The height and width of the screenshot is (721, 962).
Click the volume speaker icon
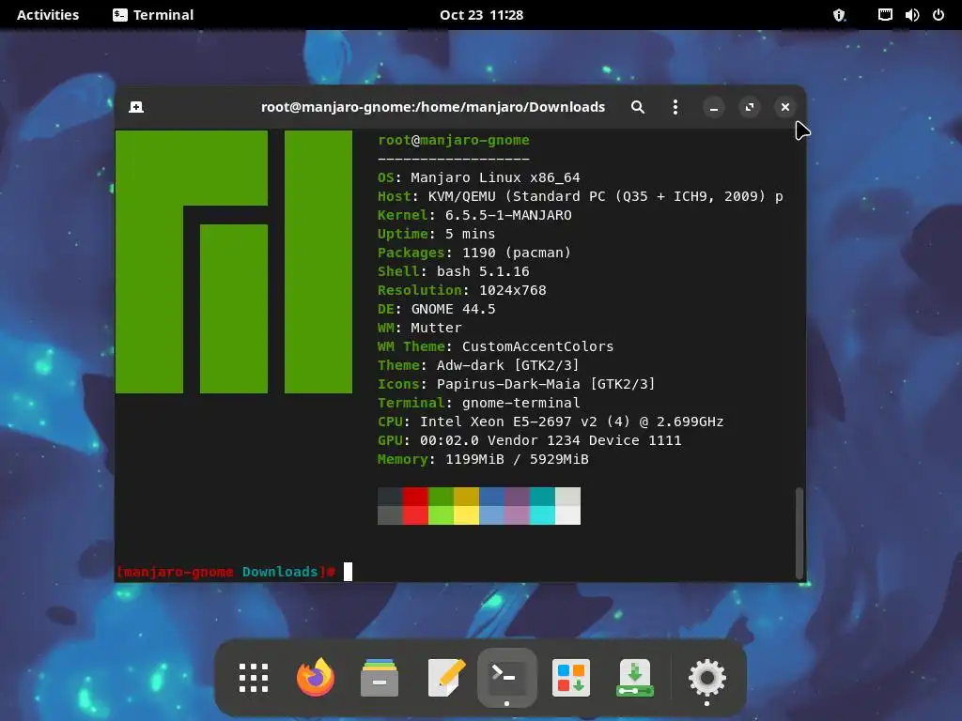point(911,15)
